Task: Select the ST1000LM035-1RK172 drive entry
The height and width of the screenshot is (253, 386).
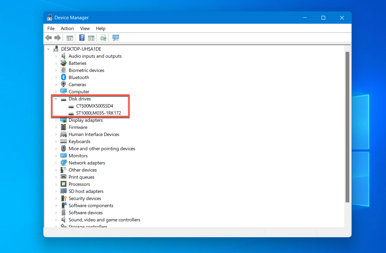Action: tap(98, 113)
